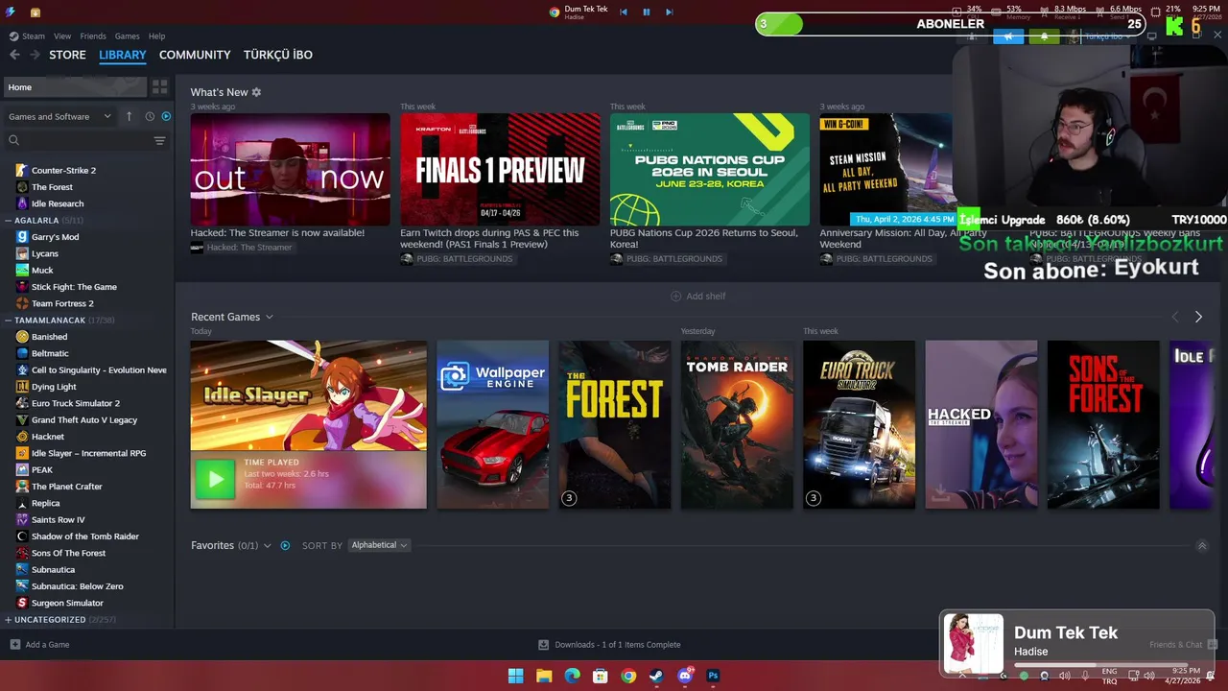Open Windows Start button on taskbar
Image resolution: width=1228 pixels, height=691 pixels.
[515, 676]
